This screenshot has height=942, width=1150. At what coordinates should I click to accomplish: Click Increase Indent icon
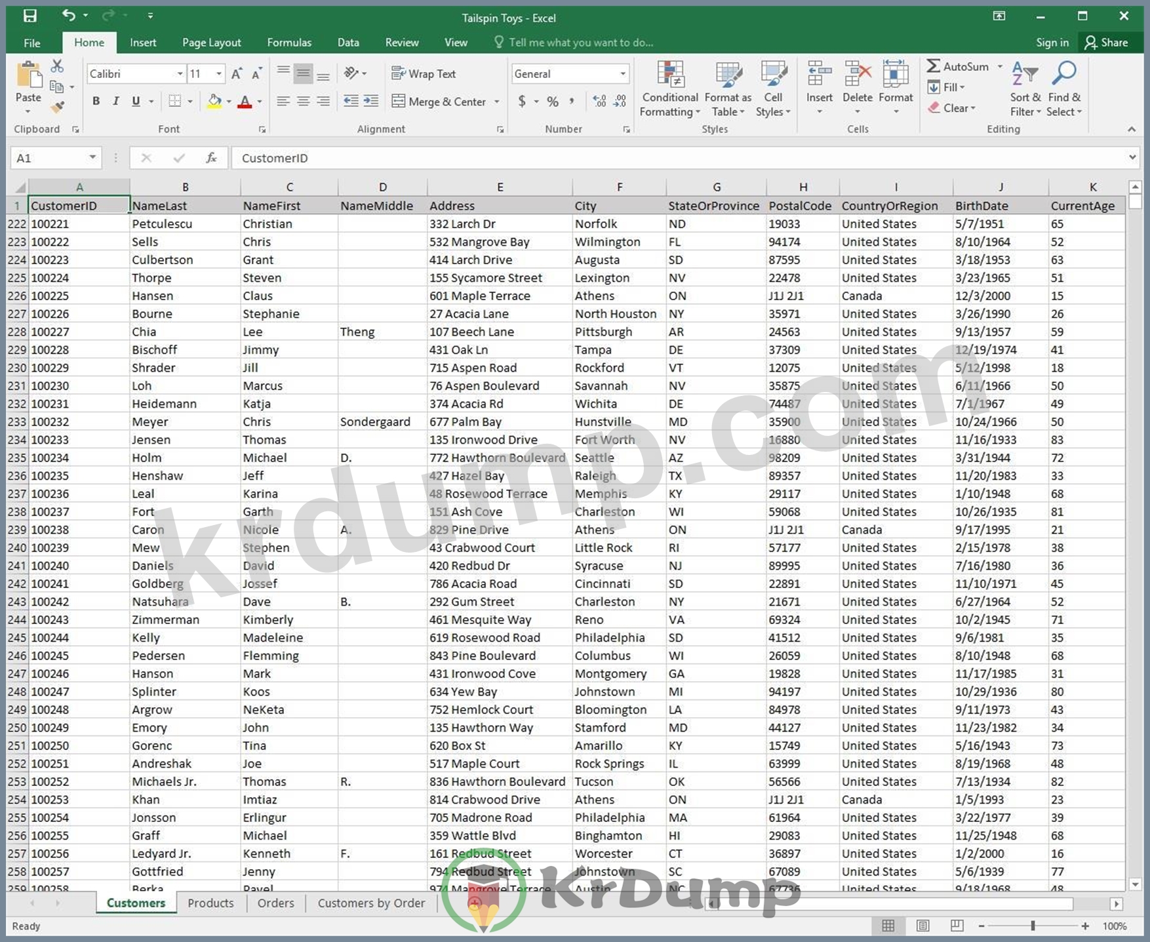(x=371, y=101)
